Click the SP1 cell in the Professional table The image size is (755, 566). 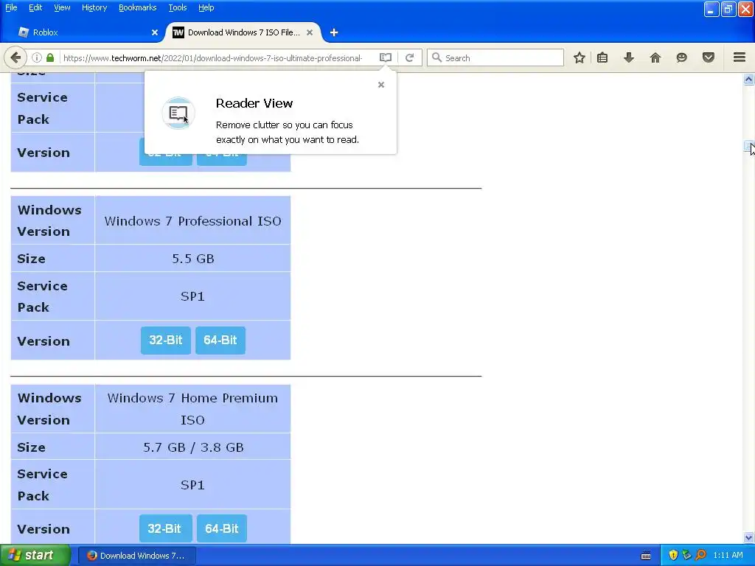tap(192, 296)
